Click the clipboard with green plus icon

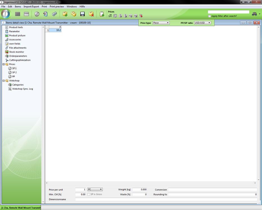pyautogui.click(x=102, y=14)
